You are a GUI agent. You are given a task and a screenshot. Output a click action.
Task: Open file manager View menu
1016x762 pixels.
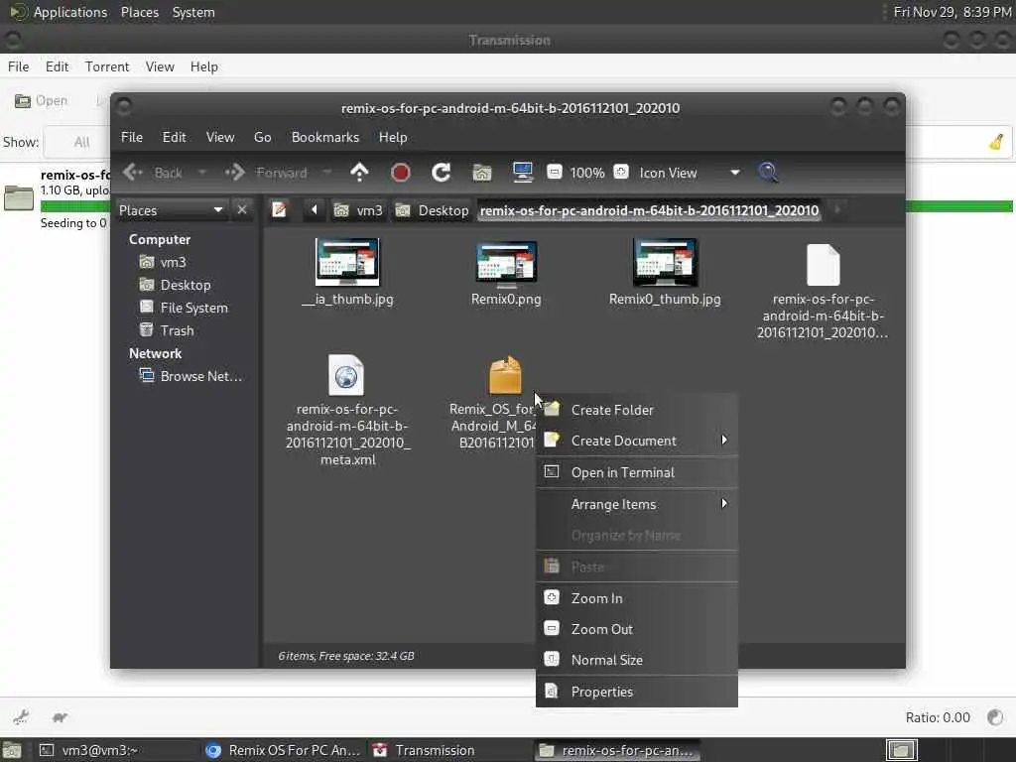point(220,137)
